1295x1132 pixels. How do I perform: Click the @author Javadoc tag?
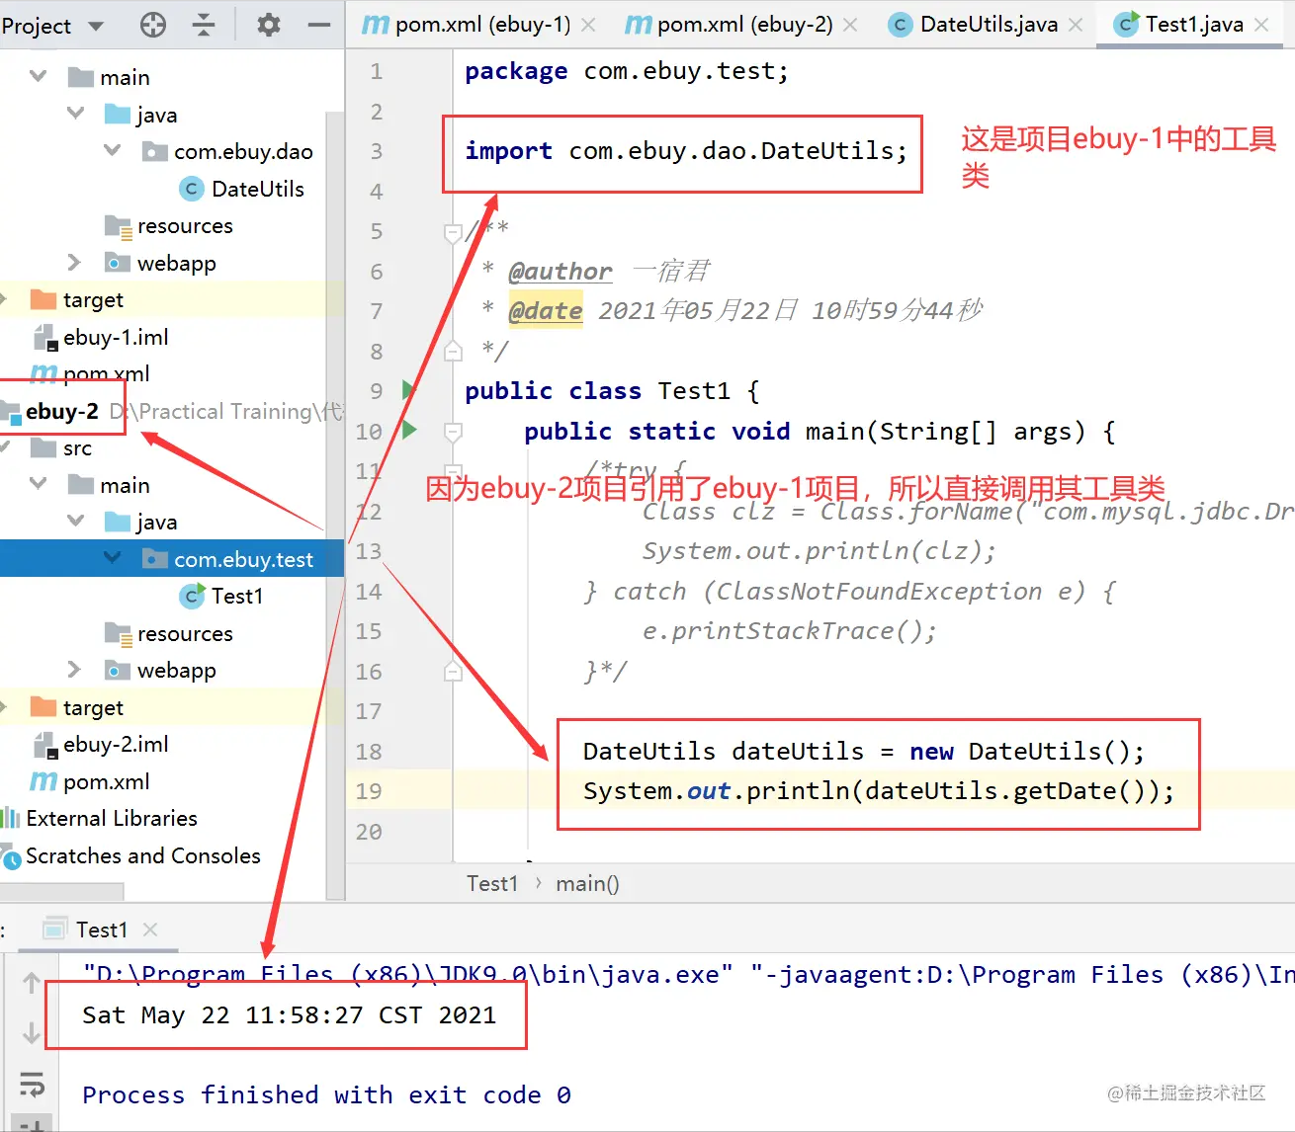(560, 272)
